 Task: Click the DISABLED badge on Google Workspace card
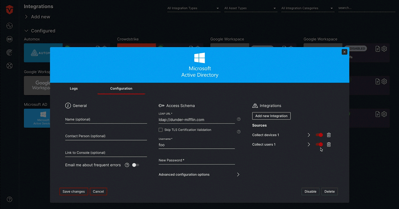pos(356,49)
